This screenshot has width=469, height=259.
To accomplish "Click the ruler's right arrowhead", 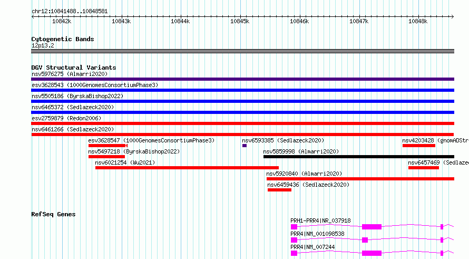I will 453,16.
